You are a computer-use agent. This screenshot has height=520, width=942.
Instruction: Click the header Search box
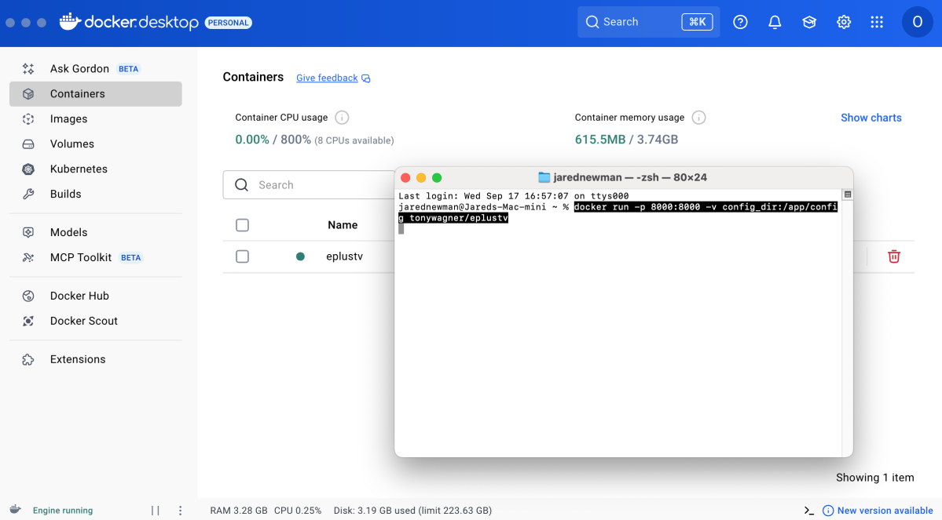pyautogui.click(x=648, y=22)
